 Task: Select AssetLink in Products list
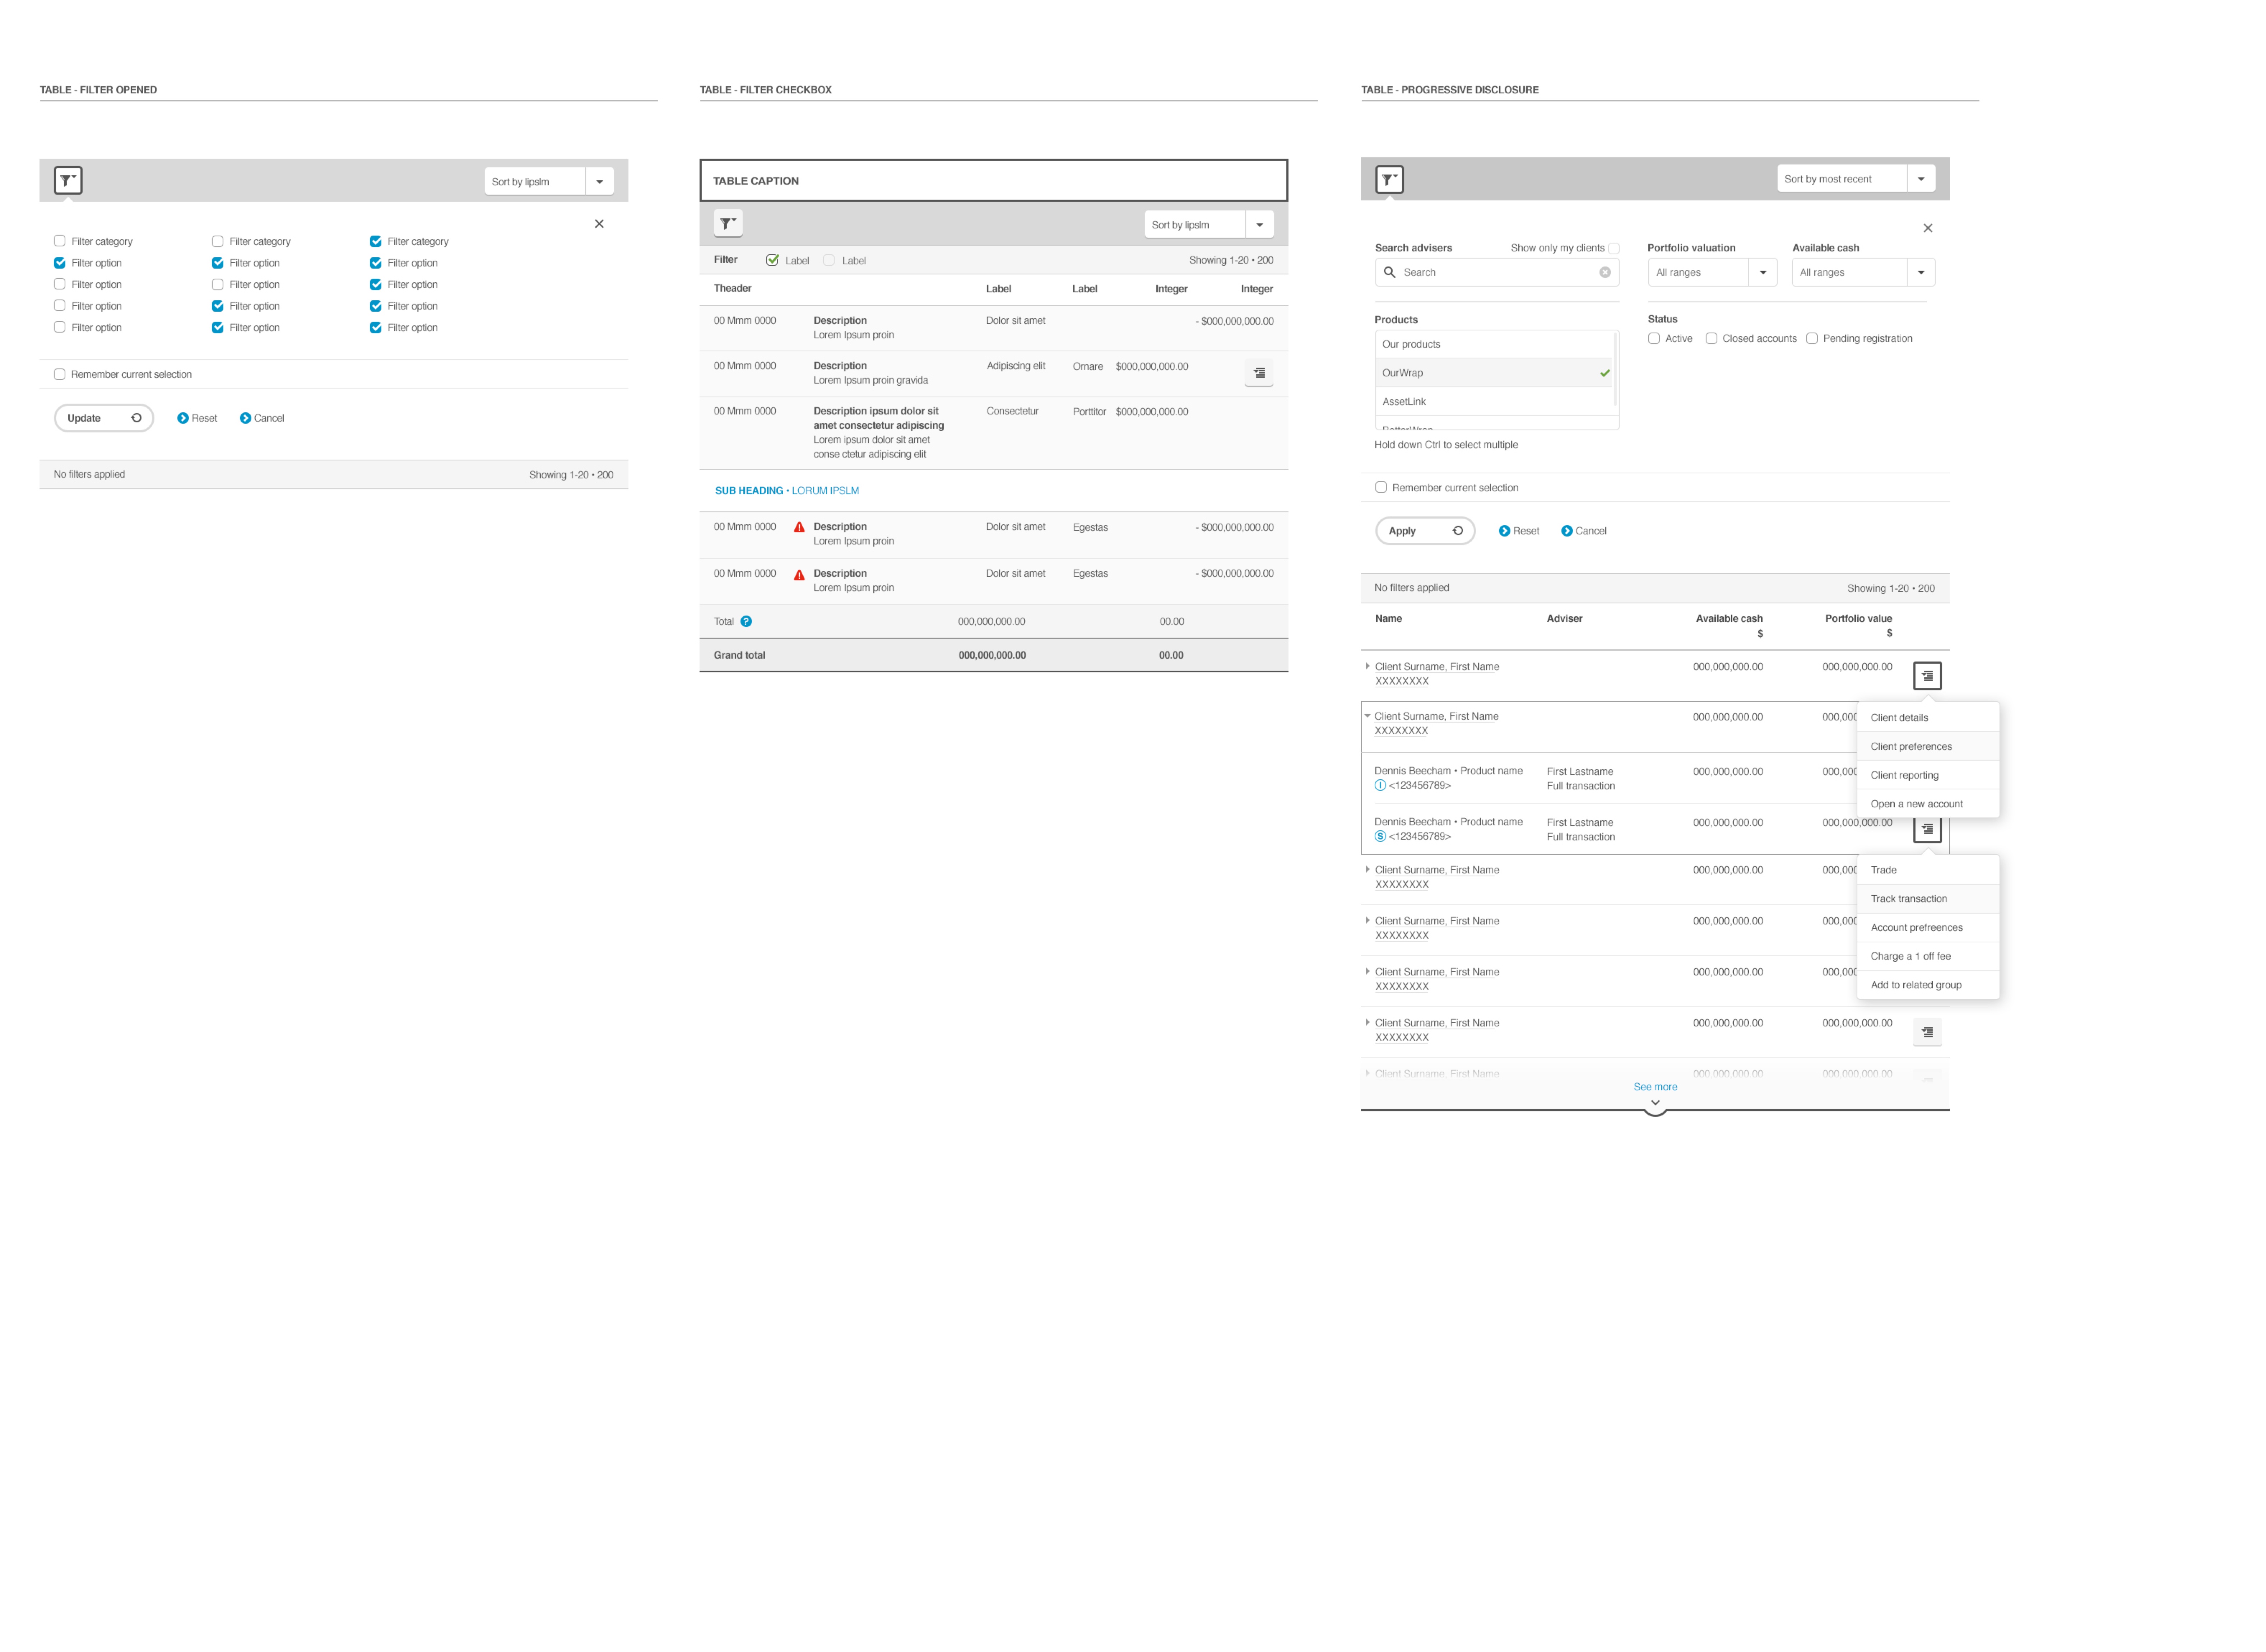point(1495,402)
